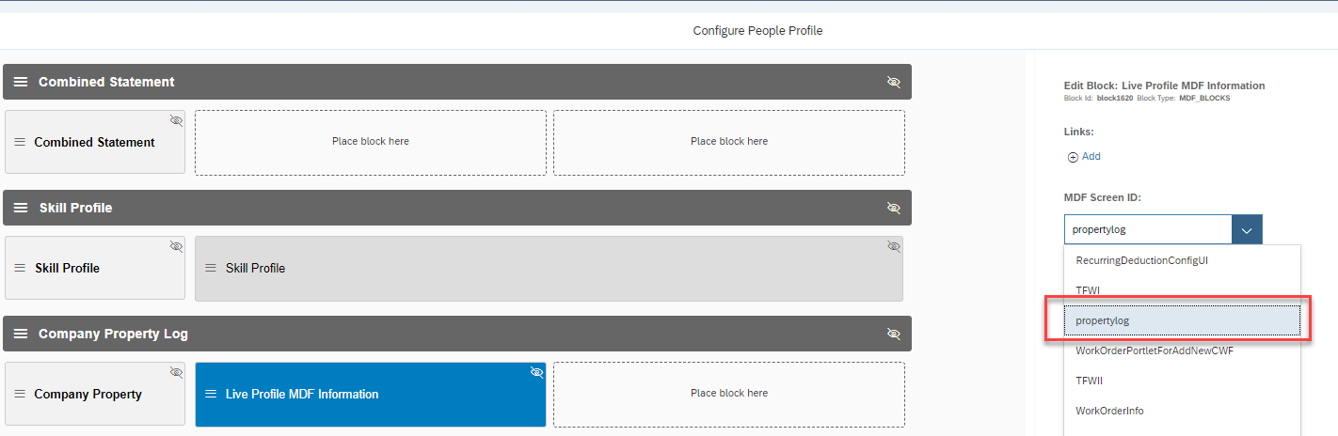Image resolution: width=1338 pixels, height=436 pixels.
Task: Click handle icon on Combined Statement block
Action: tap(20, 142)
